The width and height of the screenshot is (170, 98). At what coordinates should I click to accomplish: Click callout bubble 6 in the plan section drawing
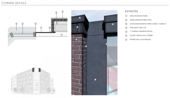(22, 24)
